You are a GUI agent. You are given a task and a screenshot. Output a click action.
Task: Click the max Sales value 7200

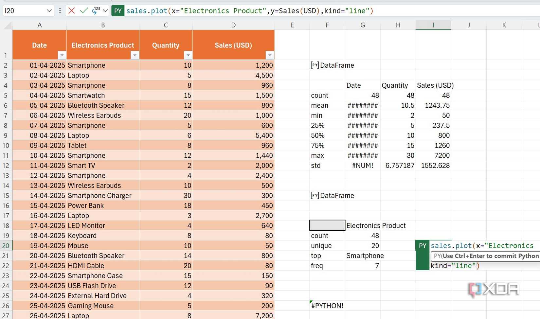[433, 155]
